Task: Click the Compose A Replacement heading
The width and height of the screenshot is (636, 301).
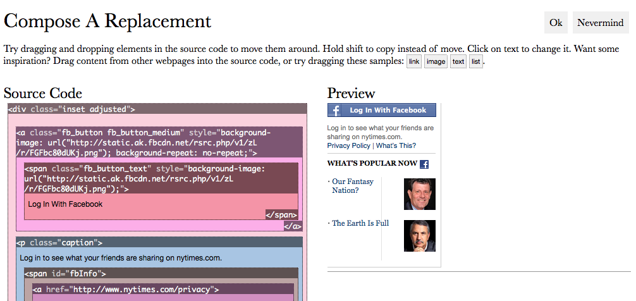Action: (107, 21)
